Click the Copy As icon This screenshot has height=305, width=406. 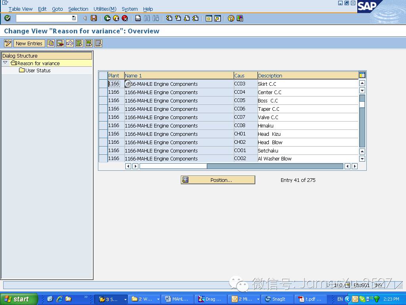tap(51, 43)
